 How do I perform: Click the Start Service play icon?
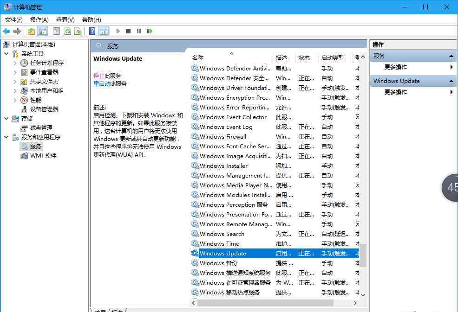[x=118, y=31]
